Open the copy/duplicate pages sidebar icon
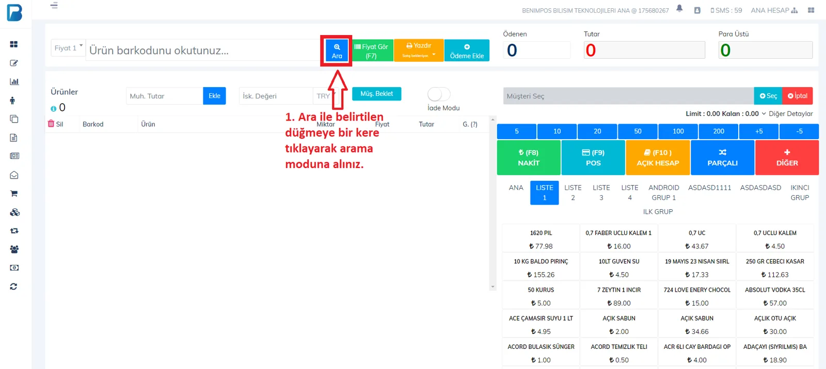The image size is (826, 369). (14, 119)
